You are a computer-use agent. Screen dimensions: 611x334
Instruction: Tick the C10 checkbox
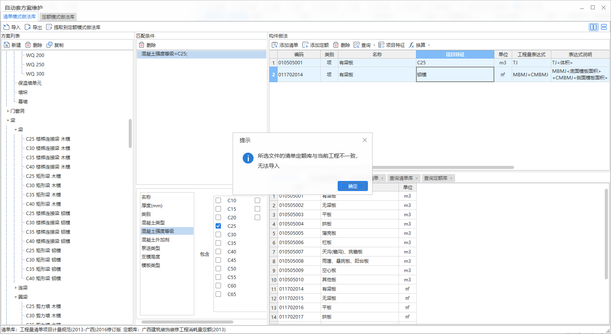coord(218,200)
